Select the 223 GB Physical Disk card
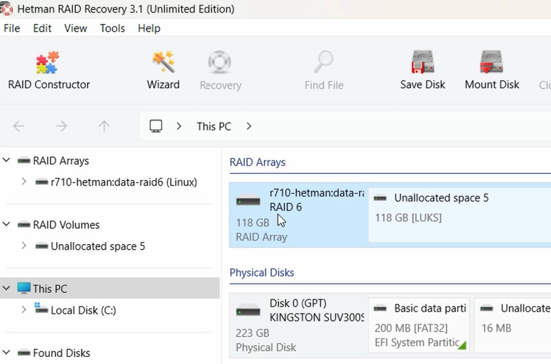Screen dimensions: 551x364 (299, 326)
